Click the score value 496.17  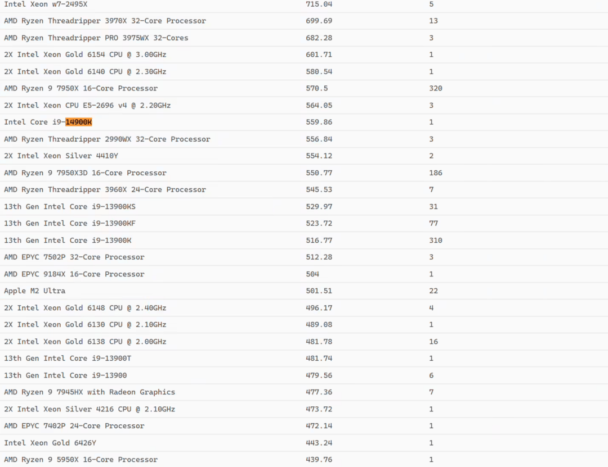319,308
